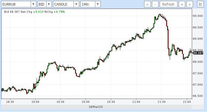The height and width of the screenshot is (112, 207).
Task: Click the 21:00 time axis label
Action: pos(136,102)
